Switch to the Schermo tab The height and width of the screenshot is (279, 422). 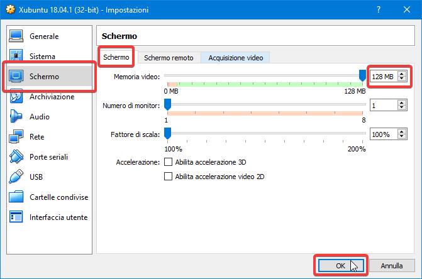tap(116, 57)
